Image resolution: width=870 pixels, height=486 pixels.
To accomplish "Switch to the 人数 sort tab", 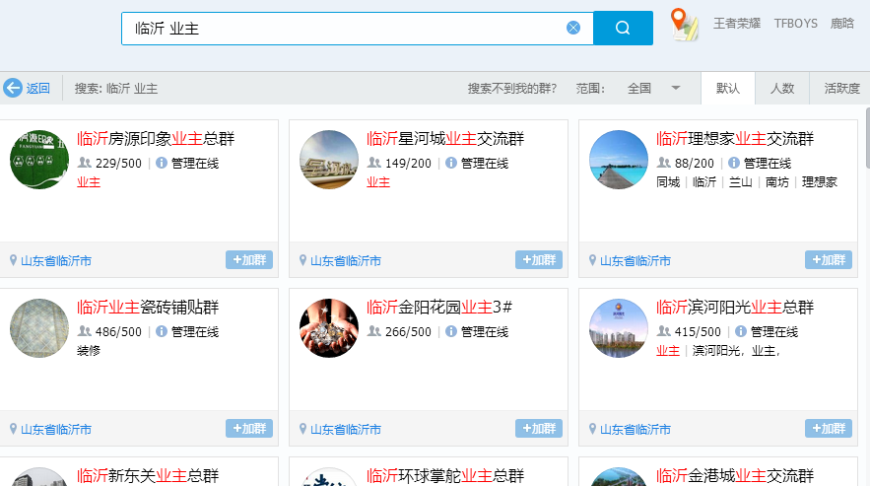I will click(x=782, y=88).
